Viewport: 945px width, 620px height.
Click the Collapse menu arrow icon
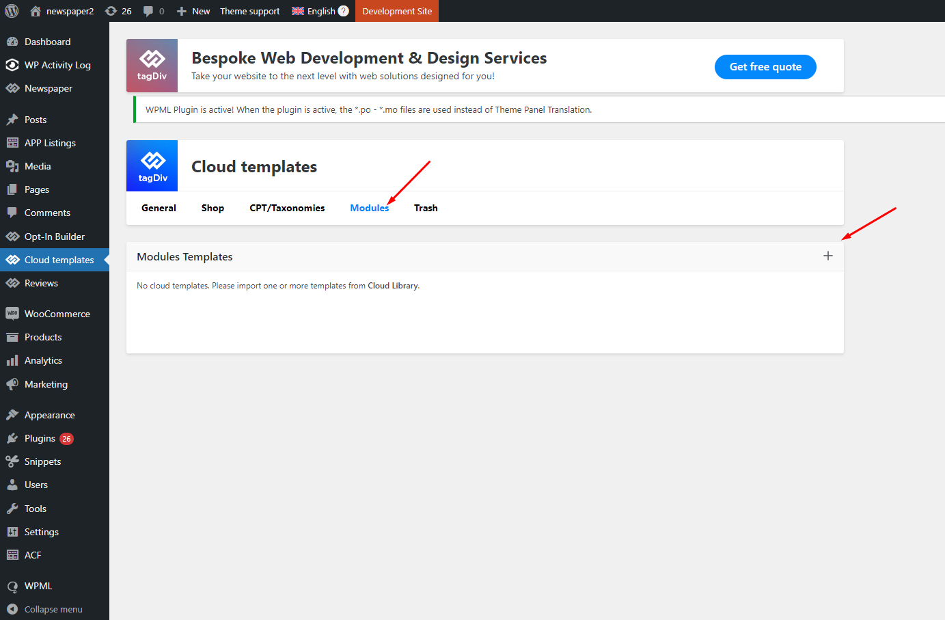point(12,609)
